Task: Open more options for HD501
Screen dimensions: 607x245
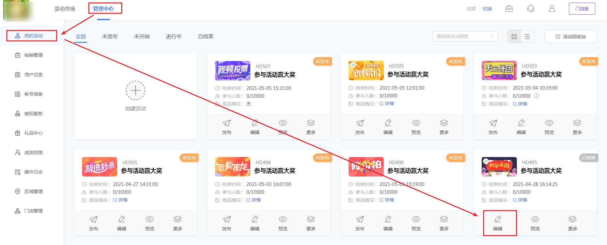Action: (x=178, y=223)
